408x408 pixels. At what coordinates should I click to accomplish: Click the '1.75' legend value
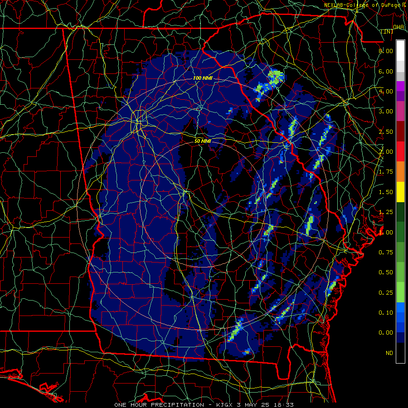pyautogui.click(x=386, y=172)
